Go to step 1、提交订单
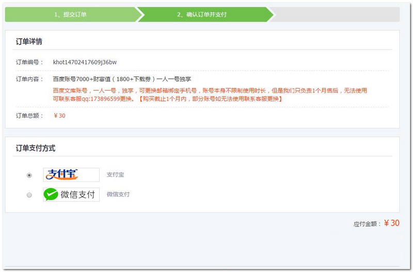Image resolution: width=413 pixels, height=272 pixels. (x=71, y=14)
